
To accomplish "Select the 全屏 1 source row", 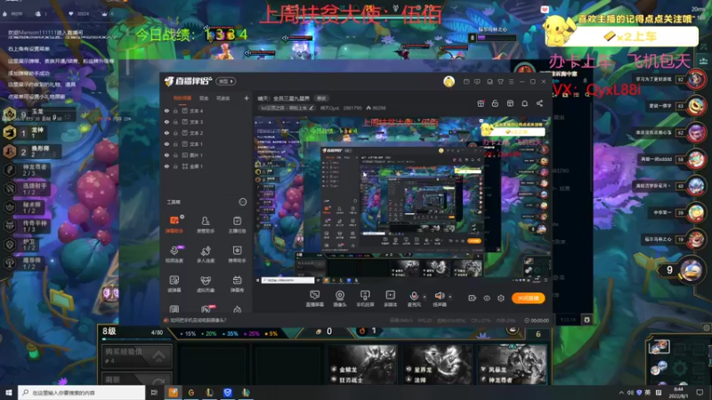I will tap(206, 166).
